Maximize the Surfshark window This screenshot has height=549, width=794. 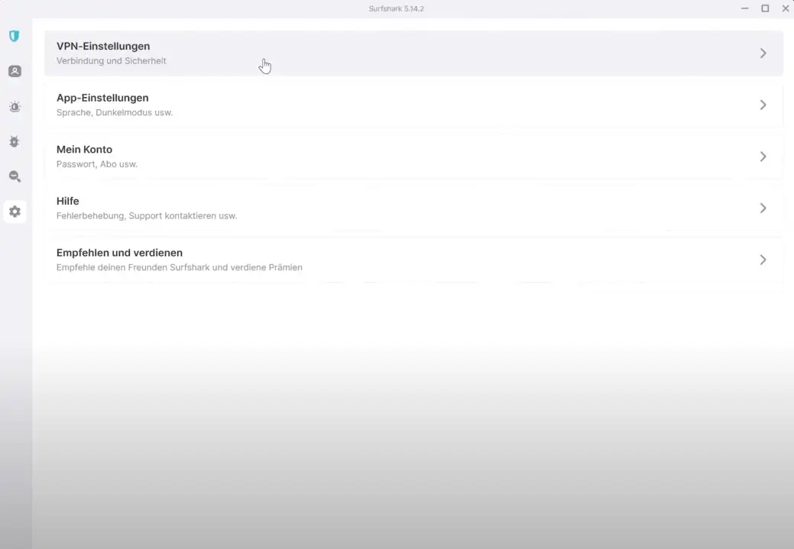pyautogui.click(x=765, y=8)
